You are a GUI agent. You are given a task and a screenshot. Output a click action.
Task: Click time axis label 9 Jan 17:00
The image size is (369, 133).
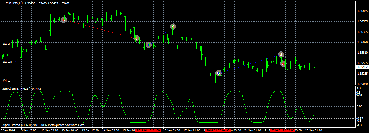(x=29, y=130)
